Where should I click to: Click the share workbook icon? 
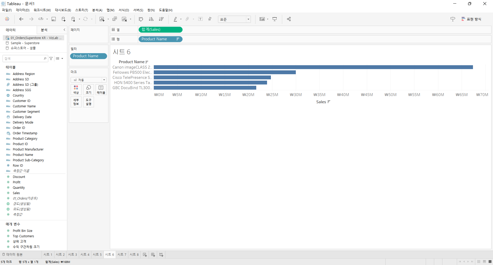pyautogui.click(x=289, y=19)
